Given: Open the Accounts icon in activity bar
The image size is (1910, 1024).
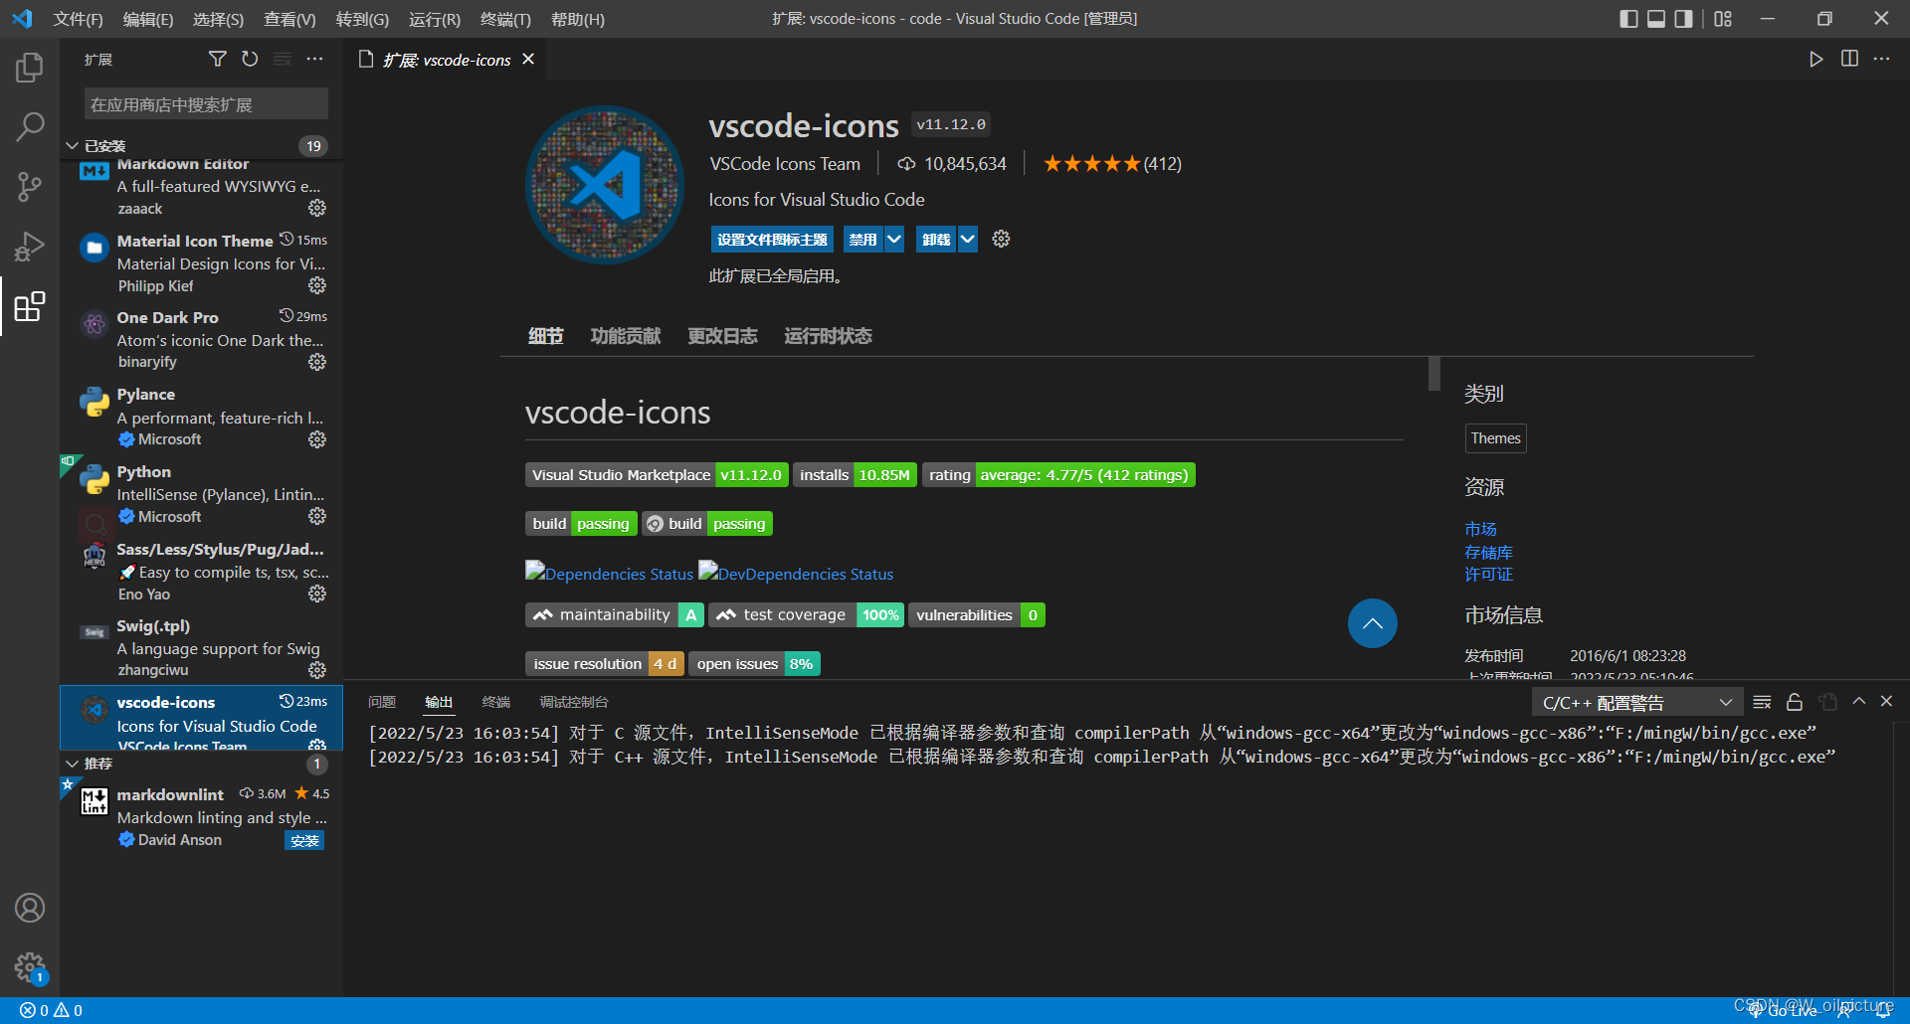Looking at the screenshot, I should tap(30, 908).
